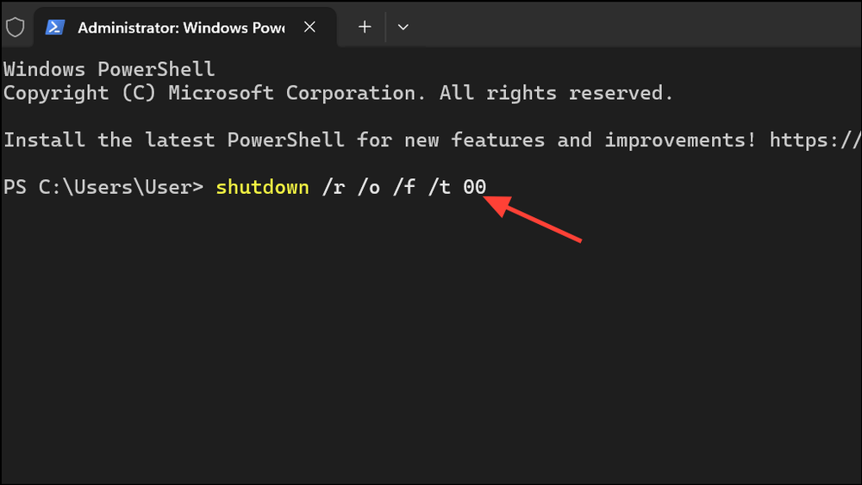Close the Windows PowerShell tab
Screen dimensions: 862x485
pos(310,27)
